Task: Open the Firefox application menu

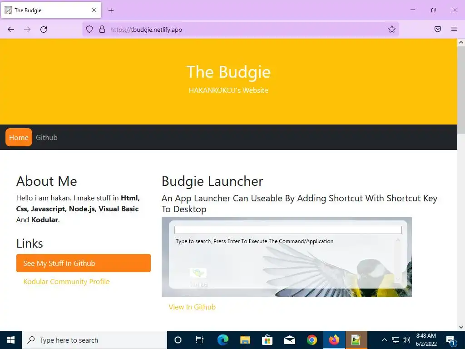Action: pos(454,29)
